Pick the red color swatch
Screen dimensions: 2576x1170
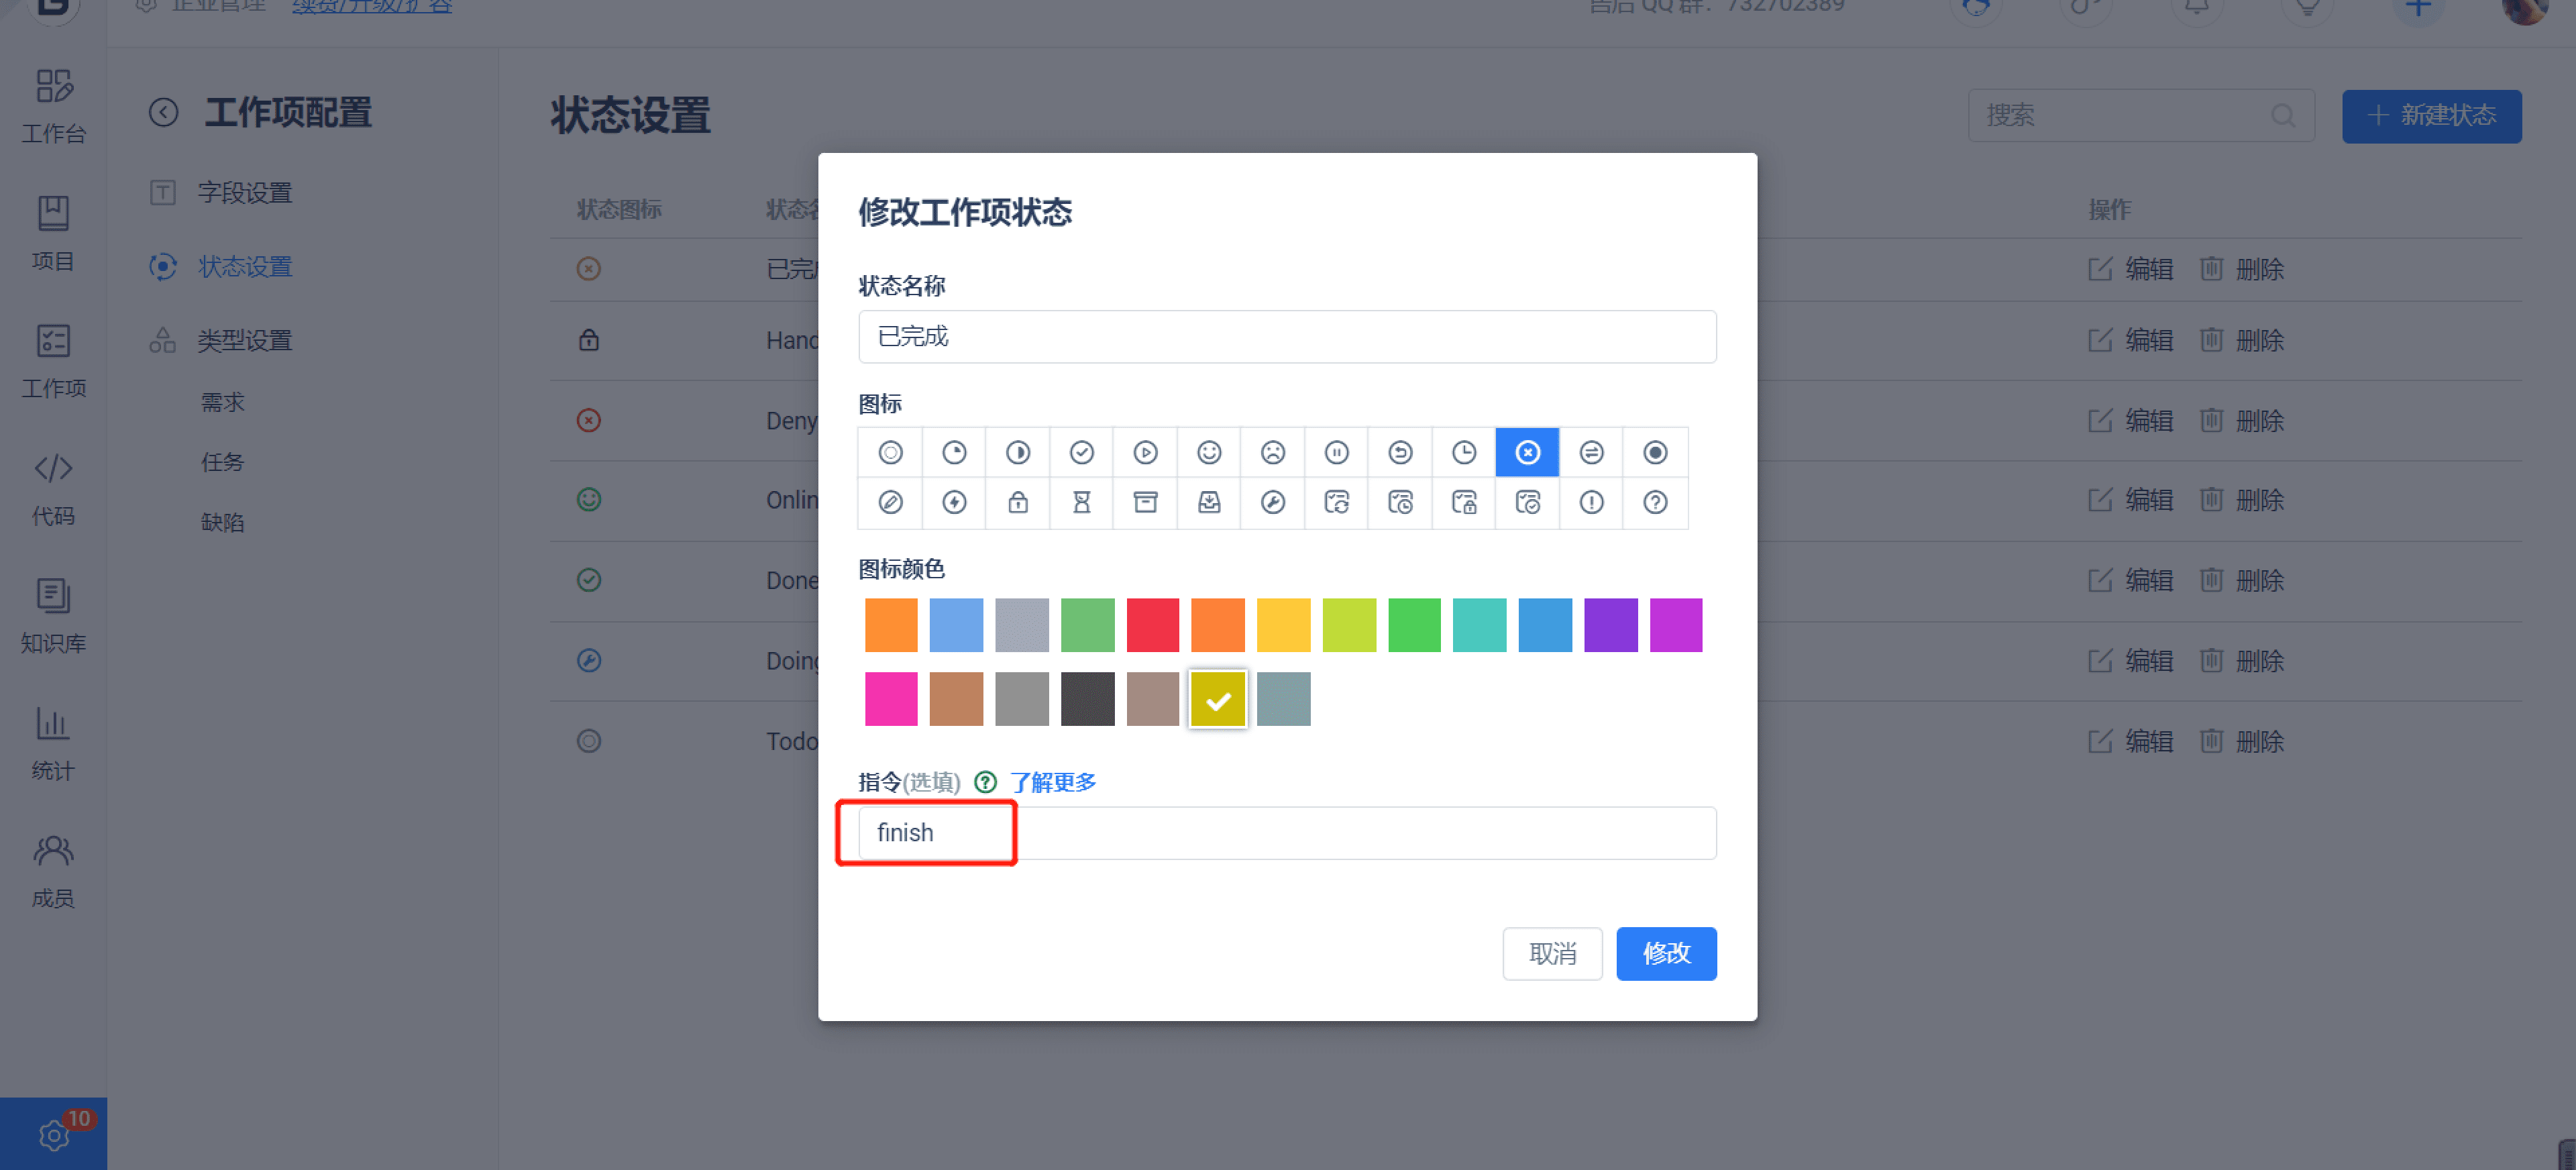(x=1153, y=625)
